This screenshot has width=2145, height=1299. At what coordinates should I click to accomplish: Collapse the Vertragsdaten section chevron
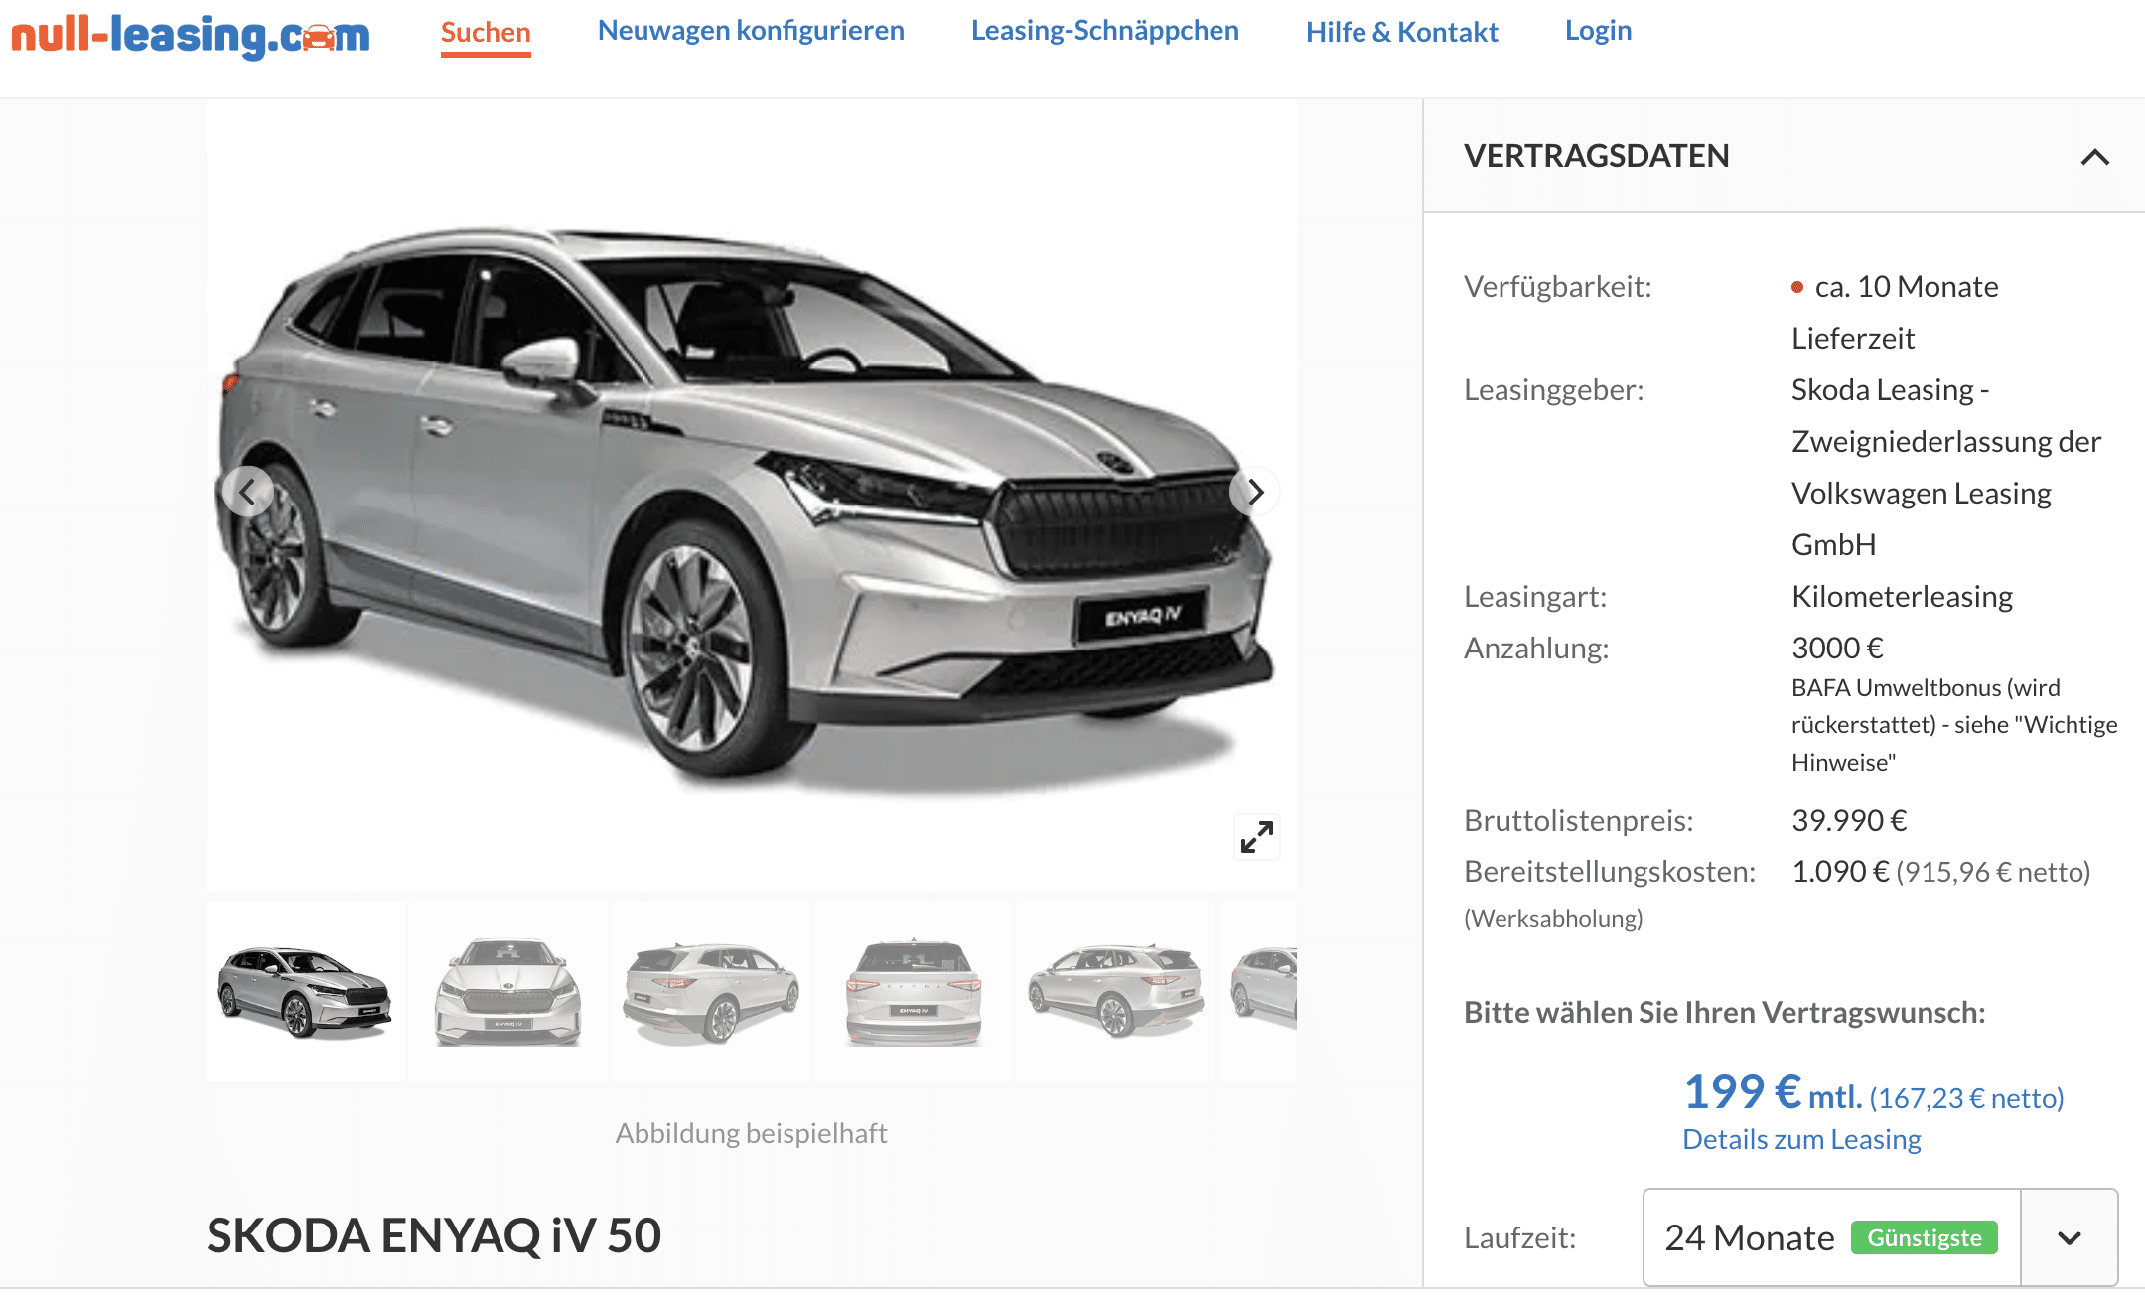2095,157
